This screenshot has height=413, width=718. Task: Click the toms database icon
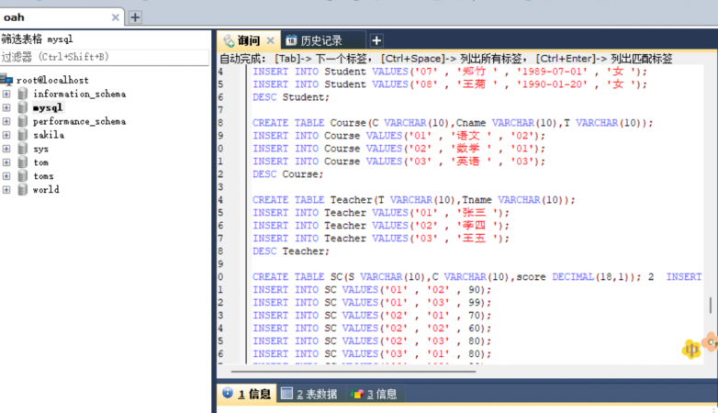click(x=22, y=176)
